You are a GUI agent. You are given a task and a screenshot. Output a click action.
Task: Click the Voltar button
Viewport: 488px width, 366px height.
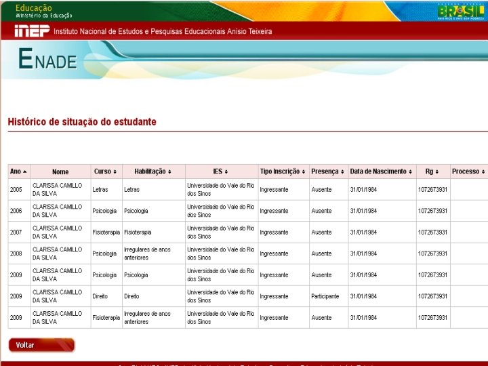point(42,345)
